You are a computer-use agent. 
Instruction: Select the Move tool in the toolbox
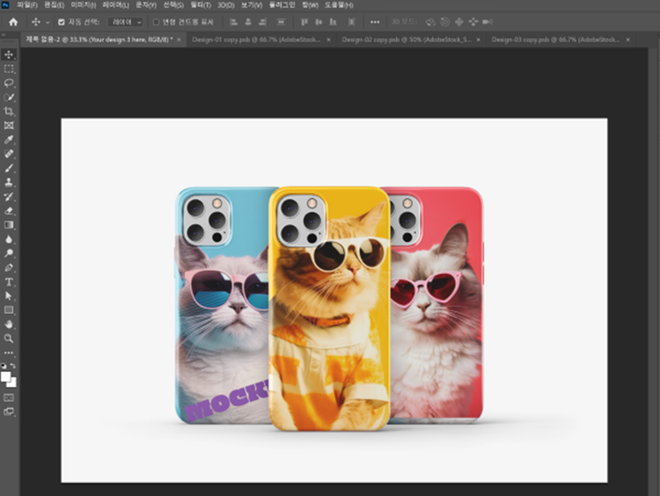9,55
